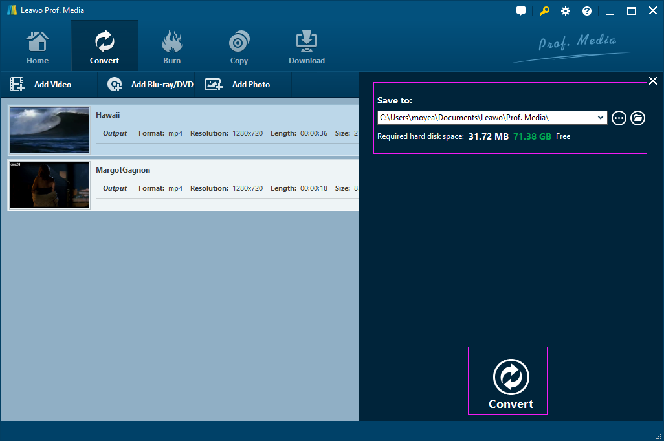
Task: Open the Home module
Action: pyautogui.click(x=38, y=48)
